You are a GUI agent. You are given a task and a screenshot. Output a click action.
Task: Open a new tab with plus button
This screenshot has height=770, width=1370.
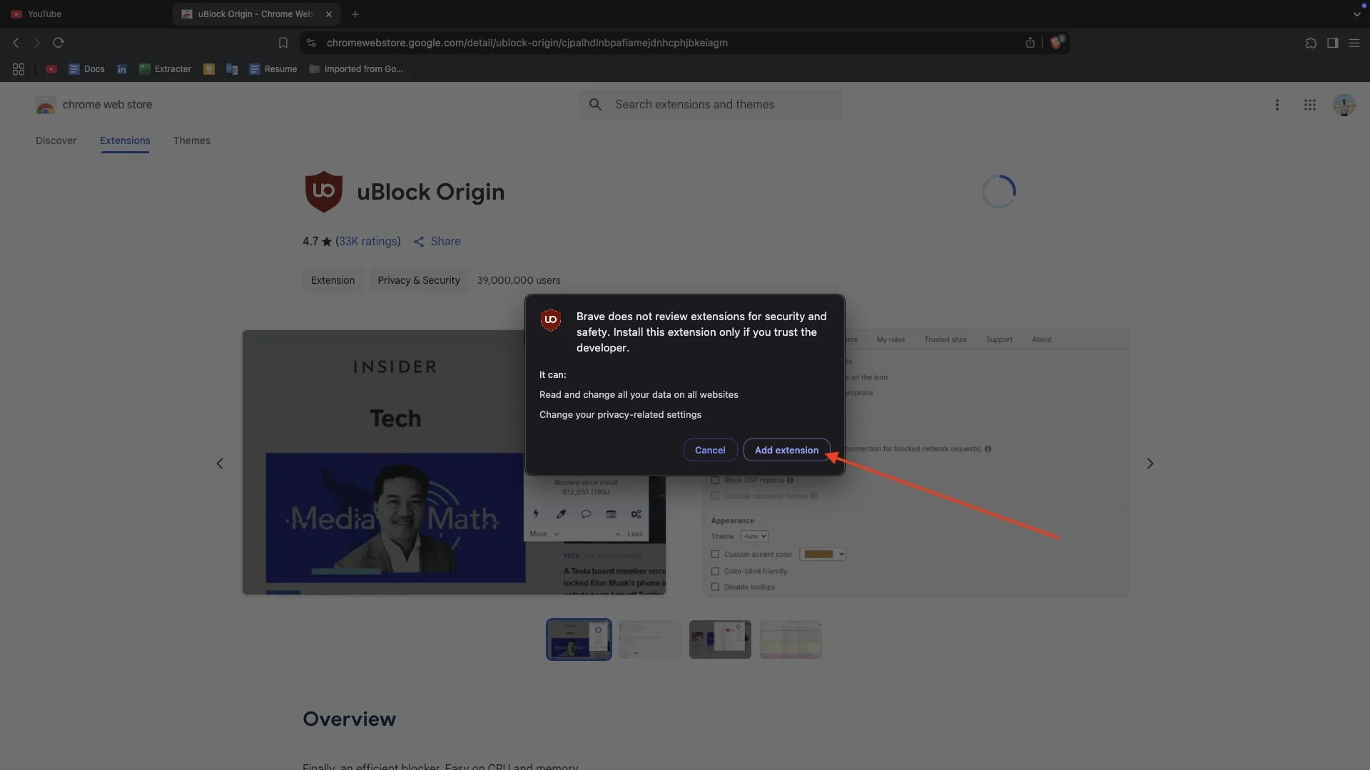point(355,14)
